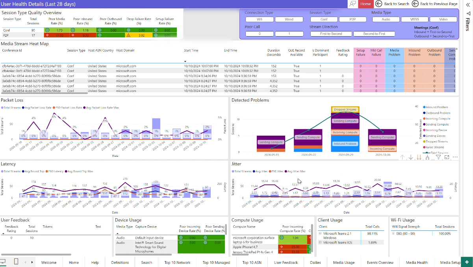Click the expand next level fork icon
Image resolution: width=473 pixels, height=267 pixels.
[428, 157]
